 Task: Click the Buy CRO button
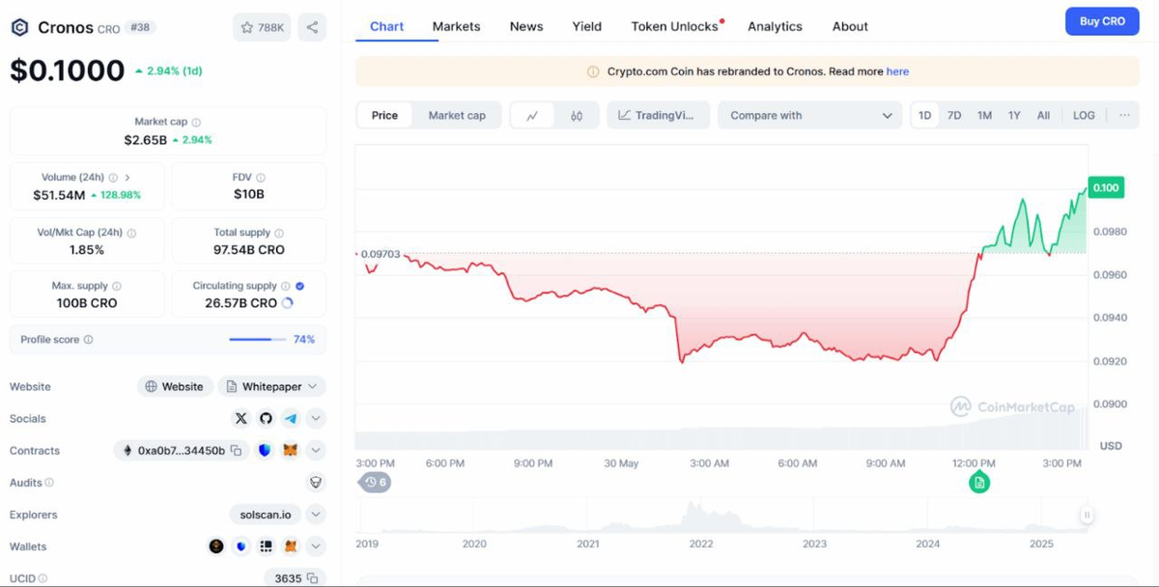[1101, 21]
